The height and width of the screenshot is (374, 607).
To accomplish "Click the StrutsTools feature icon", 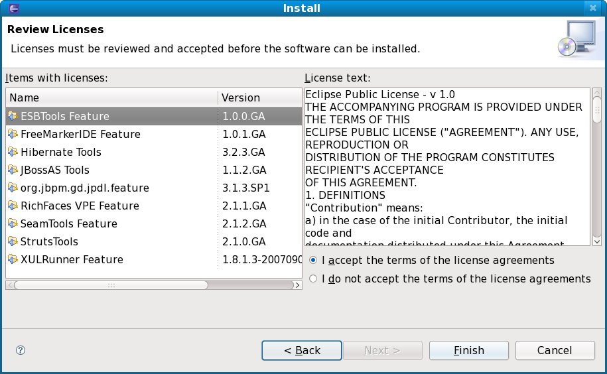I will click(x=13, y=241).
